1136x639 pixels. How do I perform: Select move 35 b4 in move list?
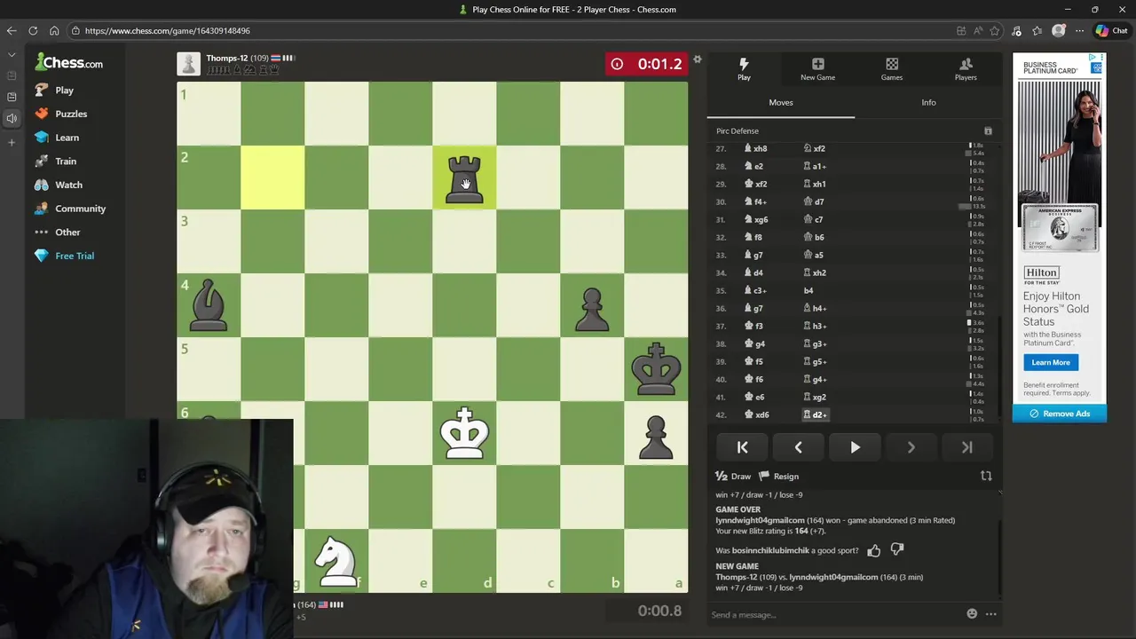(x=809, y=290)
